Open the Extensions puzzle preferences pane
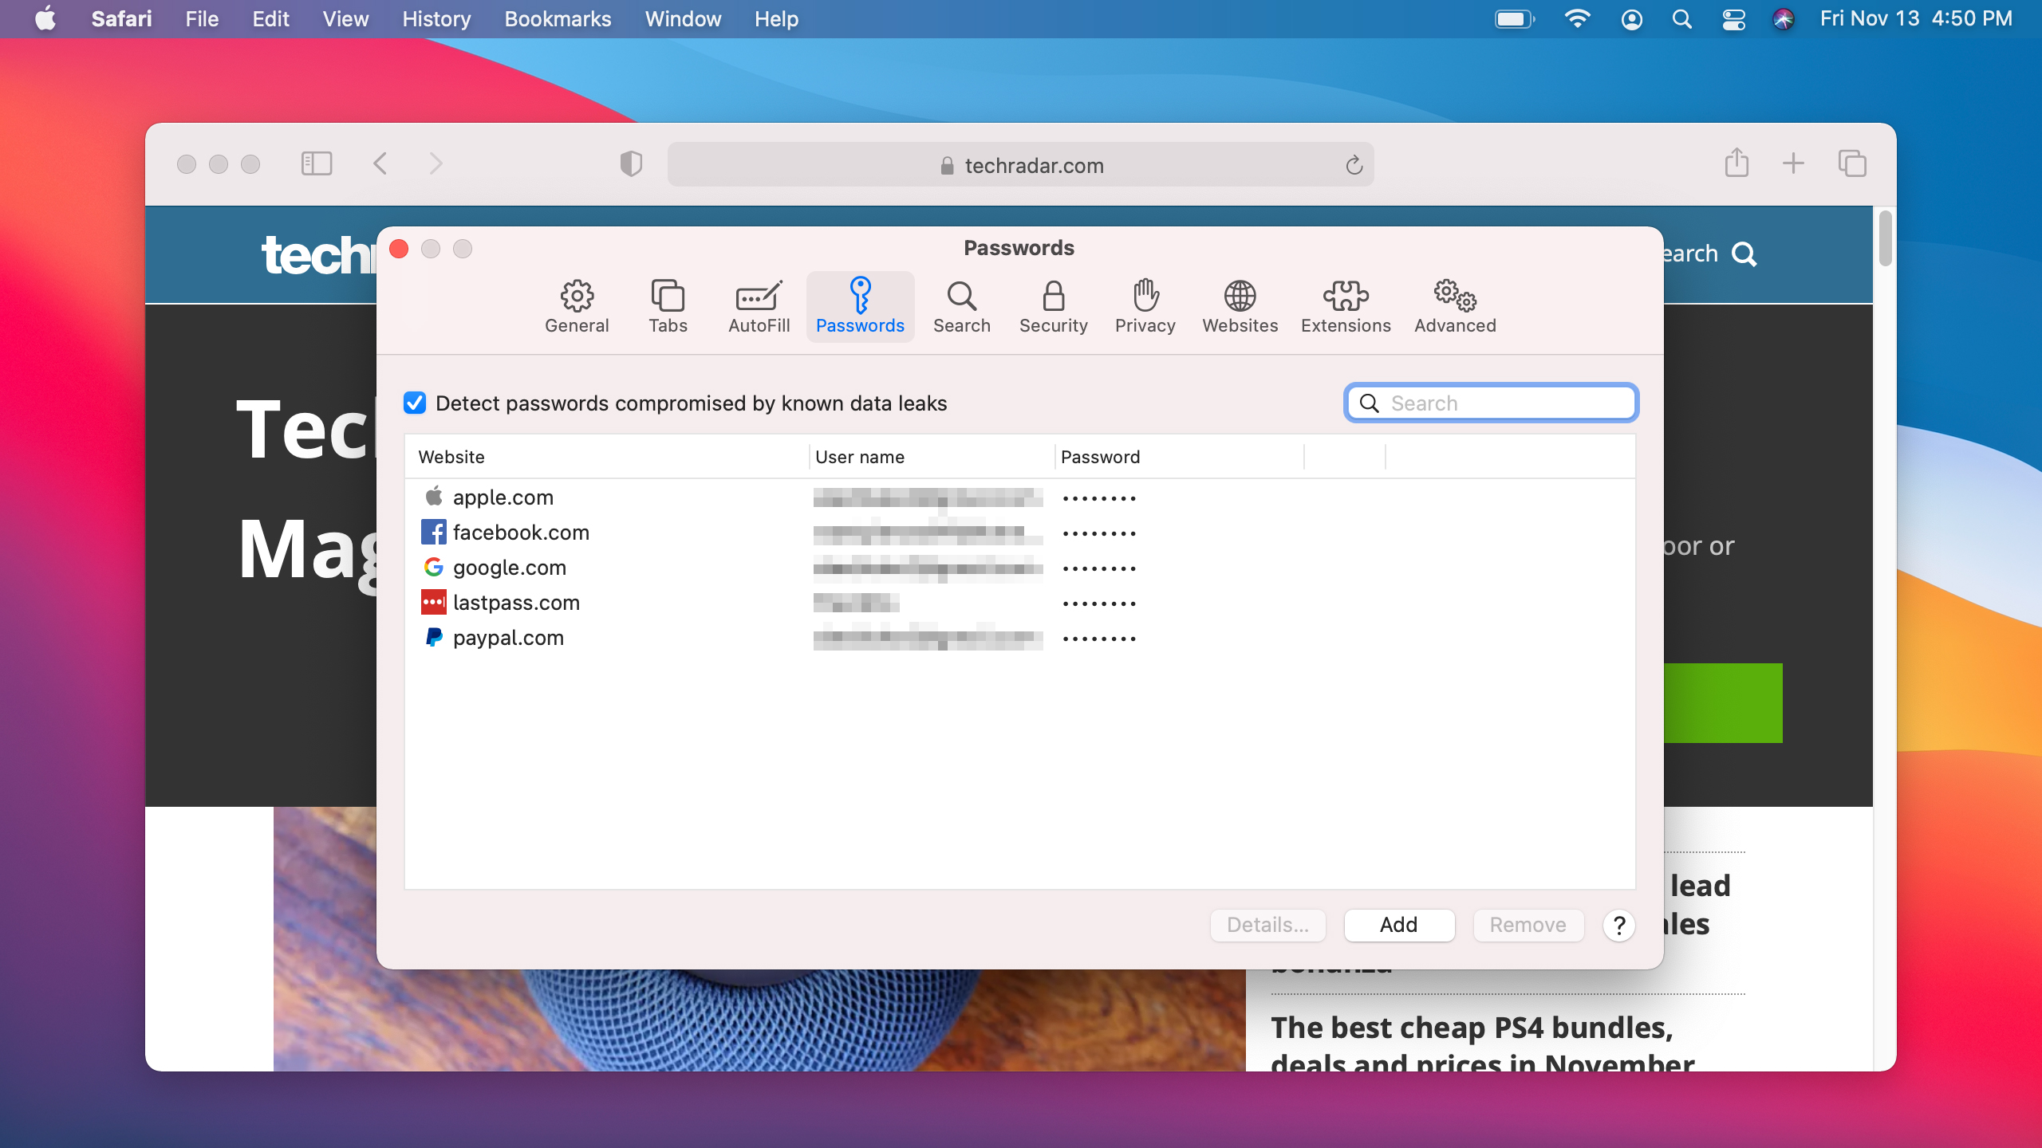Image resolution: width=2042 pixels, height=1148 pixels. tap(1346, 307)
